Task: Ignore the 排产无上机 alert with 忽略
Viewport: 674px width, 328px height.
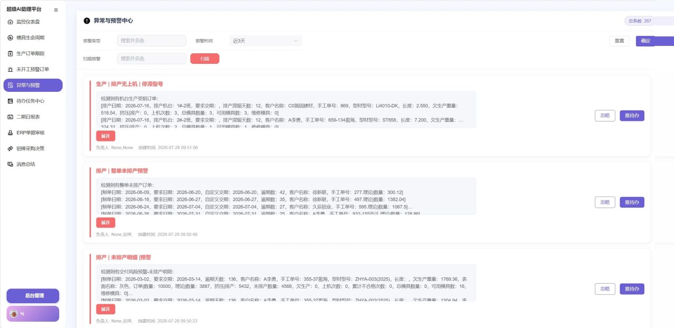Action: (x=605, y=116)
